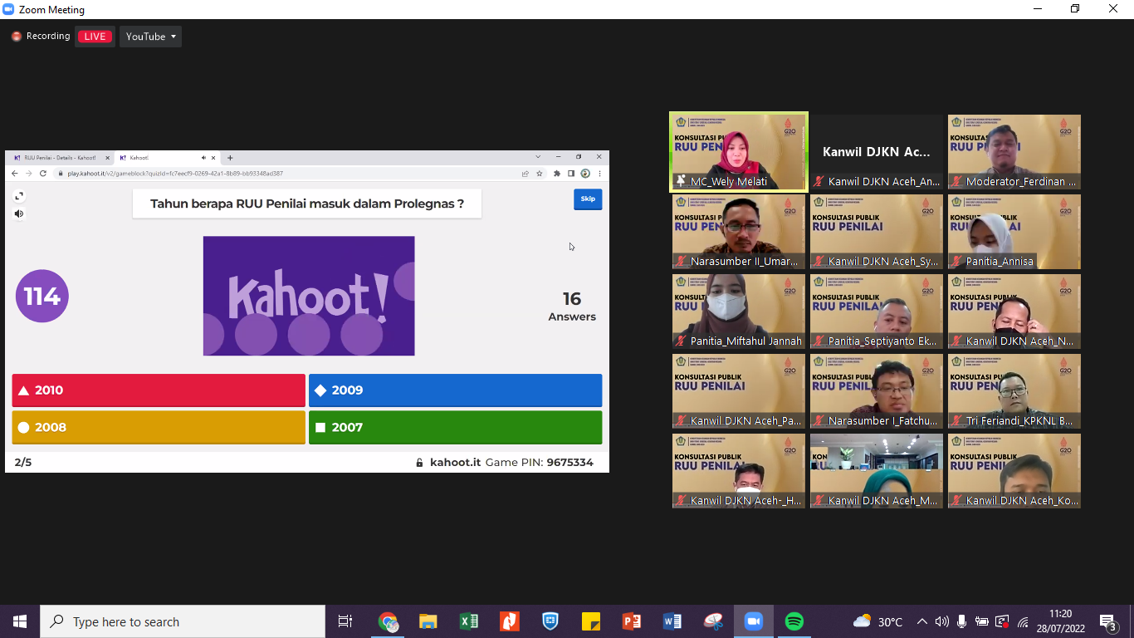The width and height of the screenshot is (1134, 638).
Task: Open Spotify from the taskbar
Action: pyautogui.click(x=794, y=621)
